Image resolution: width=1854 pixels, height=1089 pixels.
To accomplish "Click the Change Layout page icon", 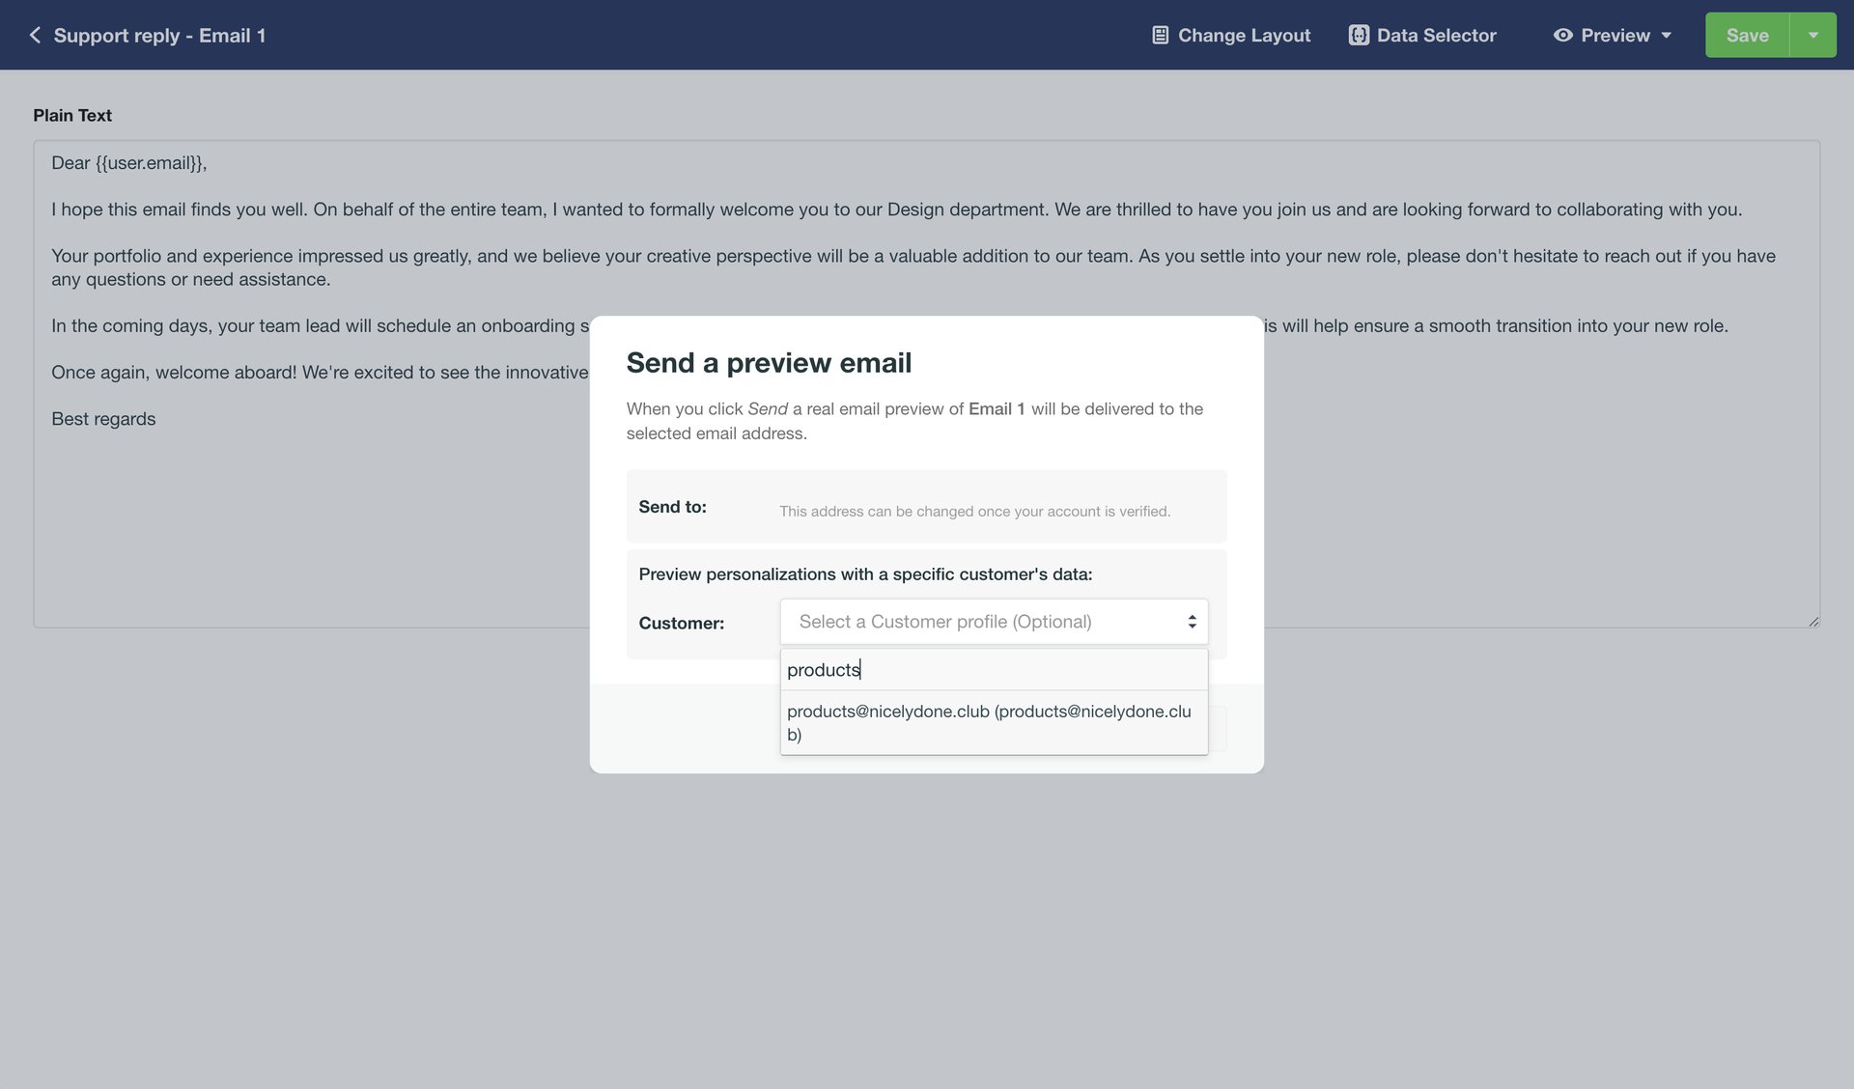I will click(1160, 35).
